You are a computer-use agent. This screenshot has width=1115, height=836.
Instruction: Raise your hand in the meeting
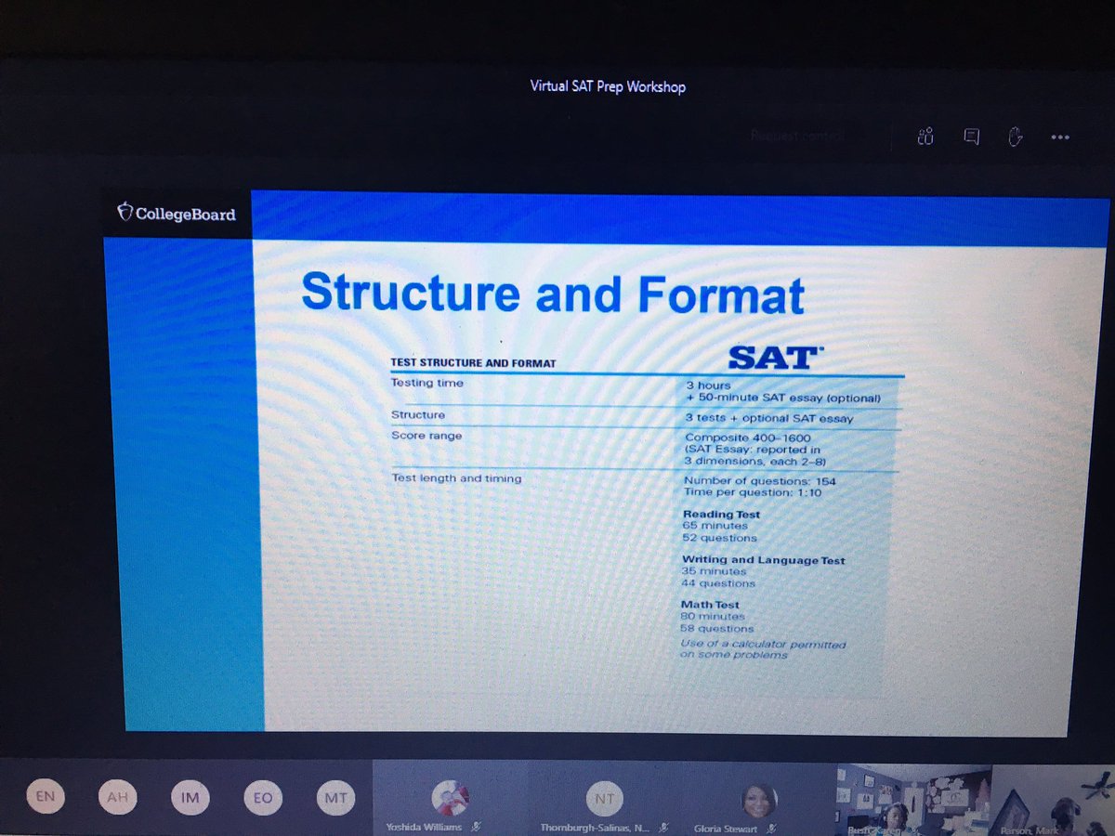coord(1016,137)
